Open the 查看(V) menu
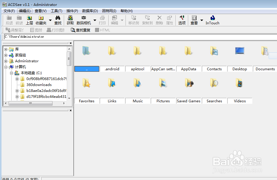This screenshot has width=277, height=180. tap(41, 11)
